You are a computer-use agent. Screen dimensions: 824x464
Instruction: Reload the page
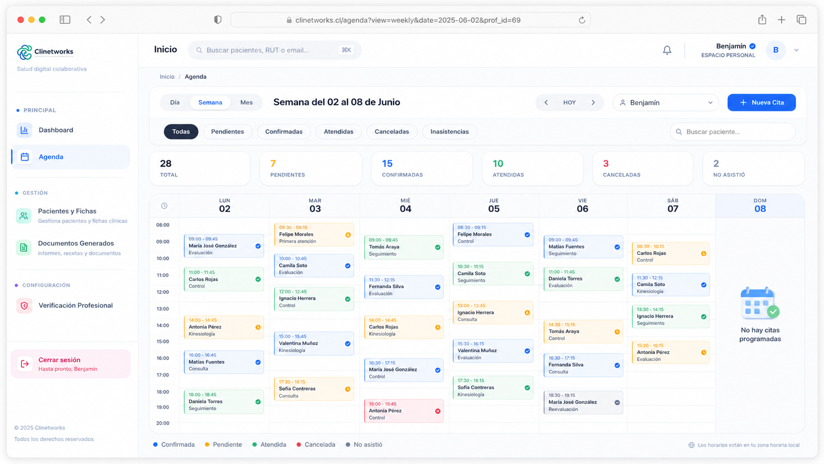pyautogui.click(x=582, y=20)
